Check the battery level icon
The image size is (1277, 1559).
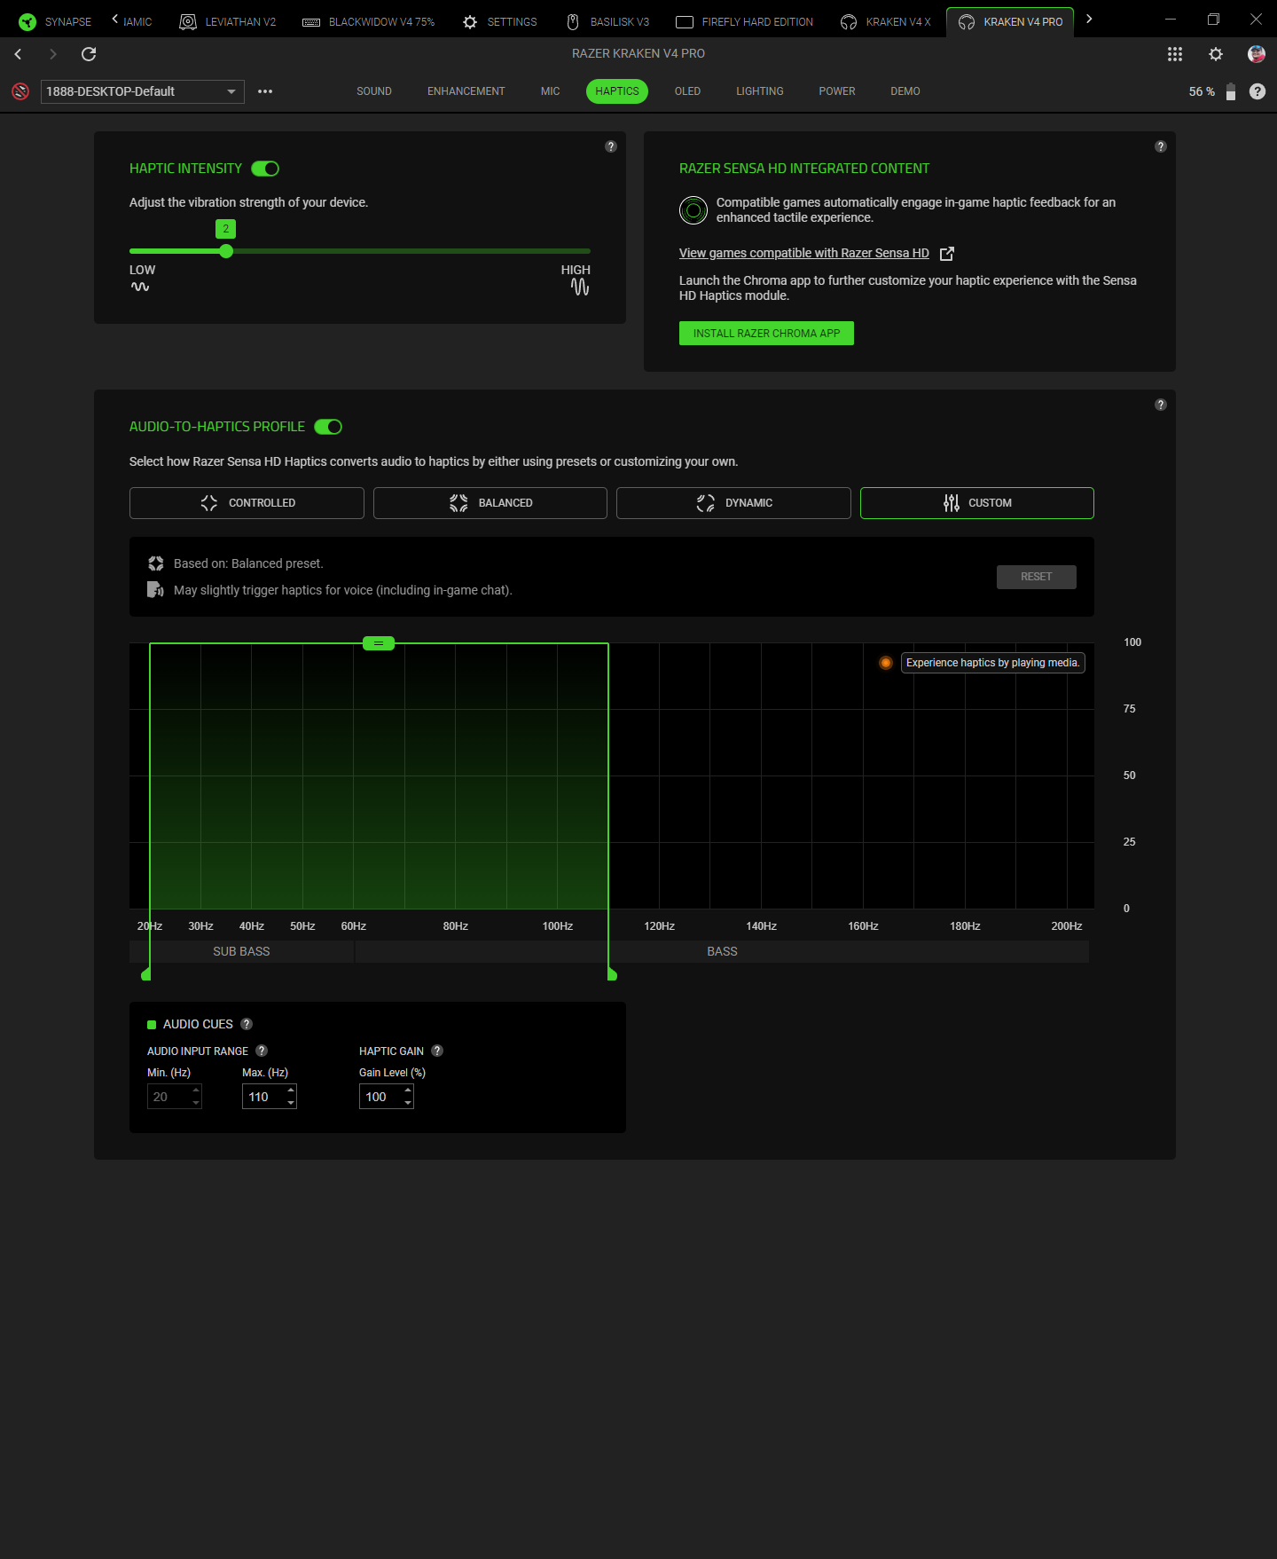(x=1231, y=91)
